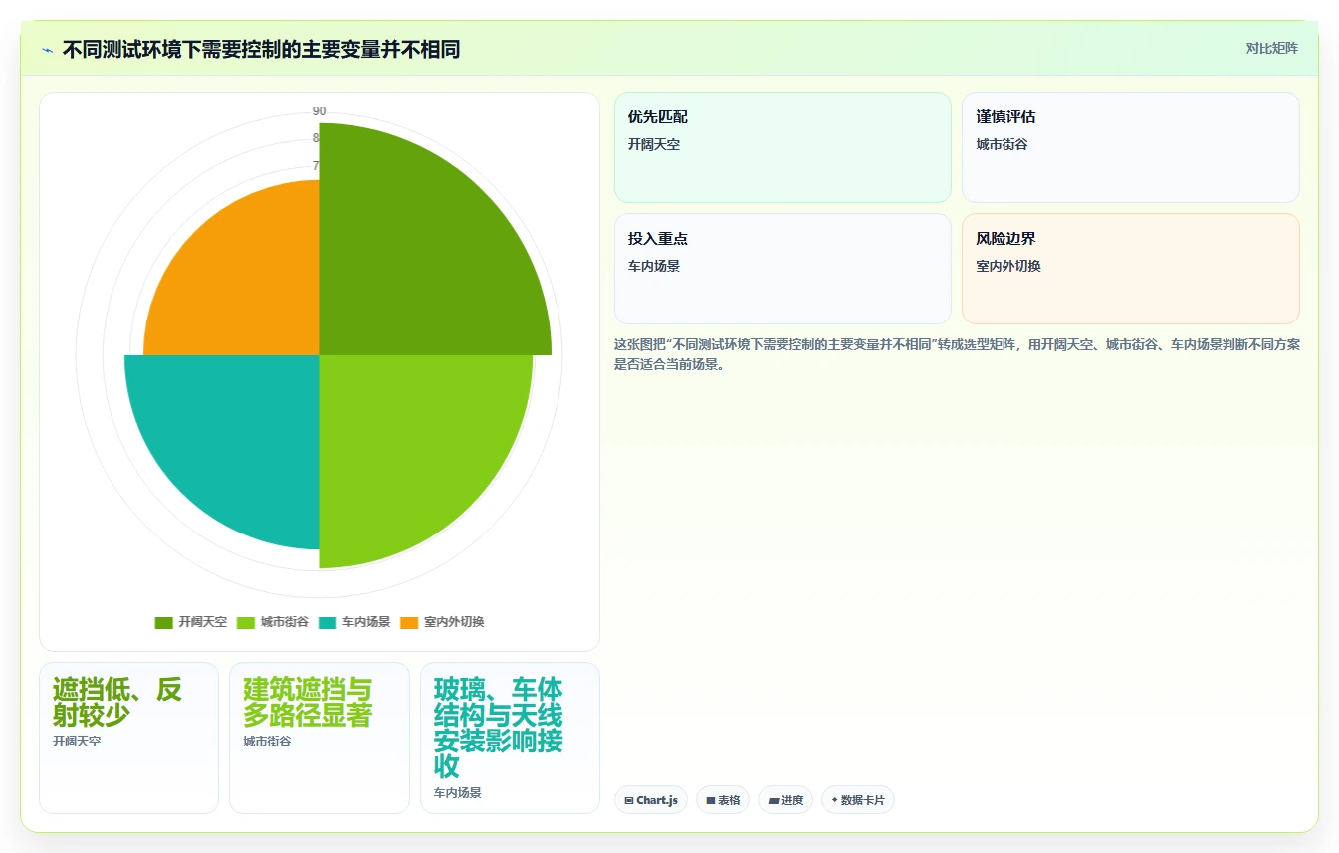Click the header icon beside the title
The image size is (1339, 853).
click(x=47, y=50)
